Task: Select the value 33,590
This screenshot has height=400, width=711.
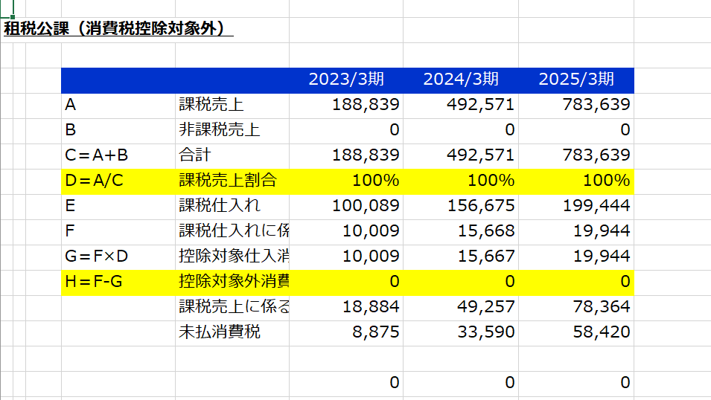Action: pos(461,332)
